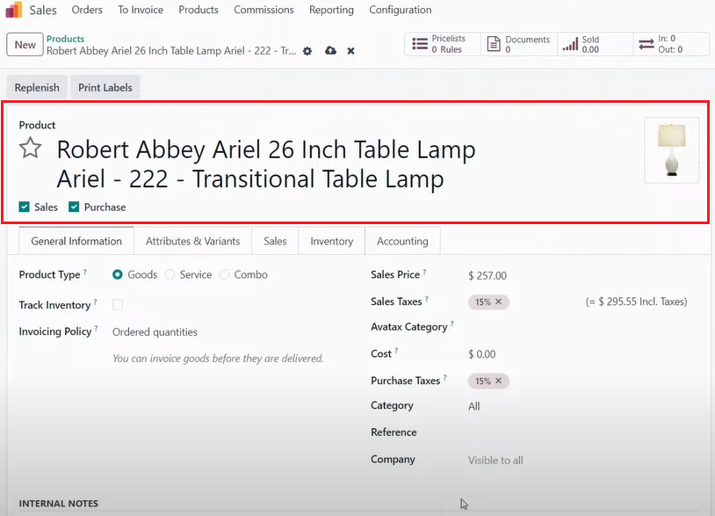
Task: Edit the Sales Price value $ 257.00
Action: (x=487, y=275)
